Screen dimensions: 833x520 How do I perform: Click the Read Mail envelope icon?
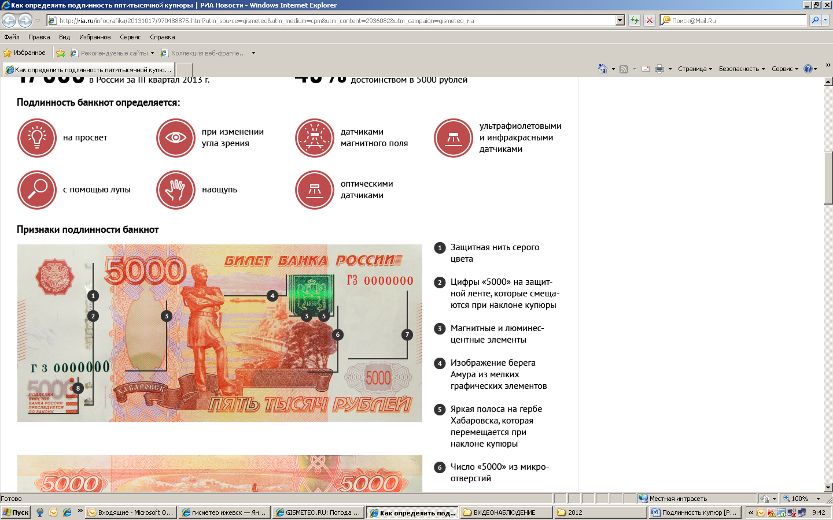(646, 69)
